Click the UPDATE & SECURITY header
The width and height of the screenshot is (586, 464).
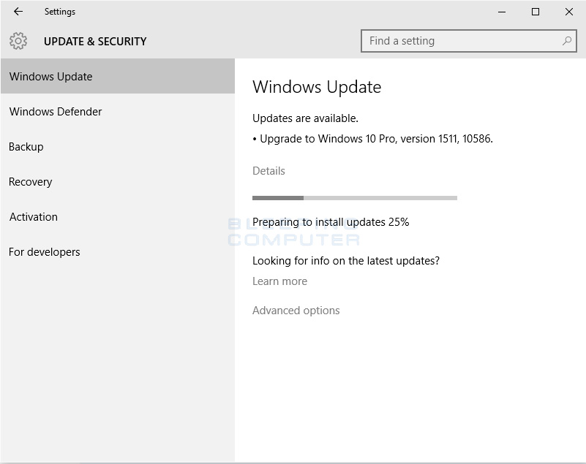click(x=95, y=42)
